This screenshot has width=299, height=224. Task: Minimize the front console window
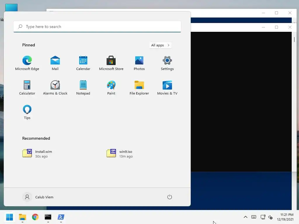tap(263, 27)
